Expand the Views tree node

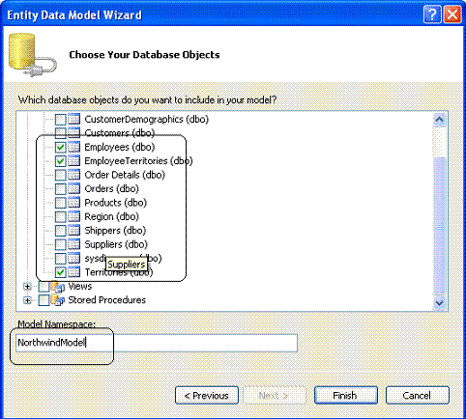[27, 286]
